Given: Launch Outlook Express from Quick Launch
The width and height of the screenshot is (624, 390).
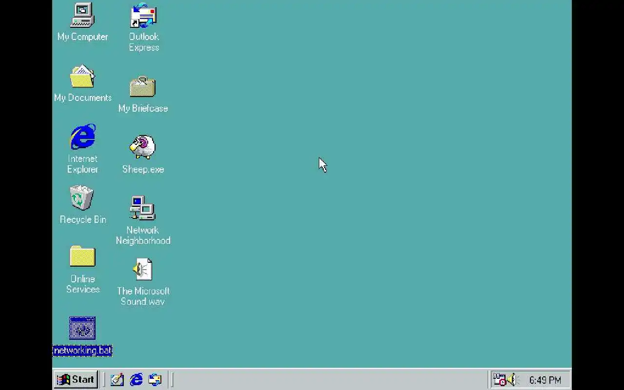Looking at the screenshot, I should pos(155,379).
